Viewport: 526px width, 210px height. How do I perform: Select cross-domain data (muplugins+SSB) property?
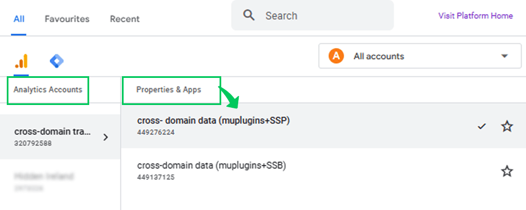coord(323,170)
